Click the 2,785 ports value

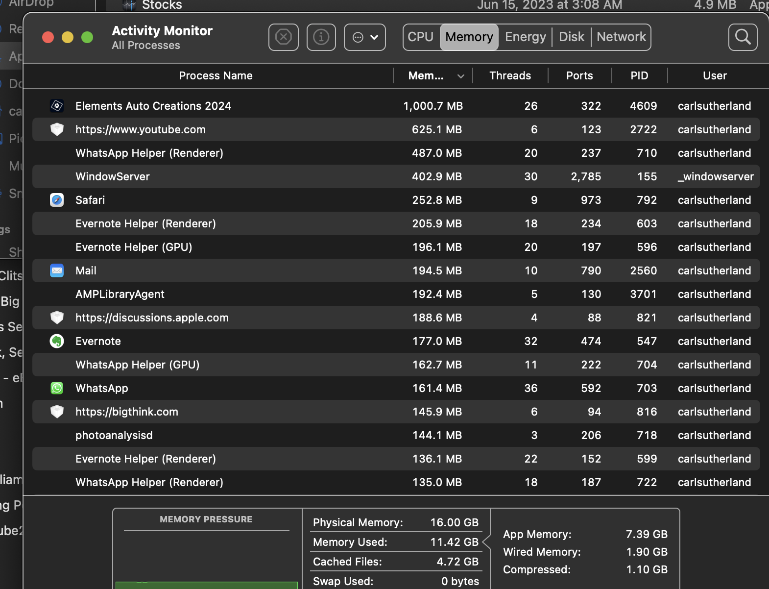click(x=586, y=176)
